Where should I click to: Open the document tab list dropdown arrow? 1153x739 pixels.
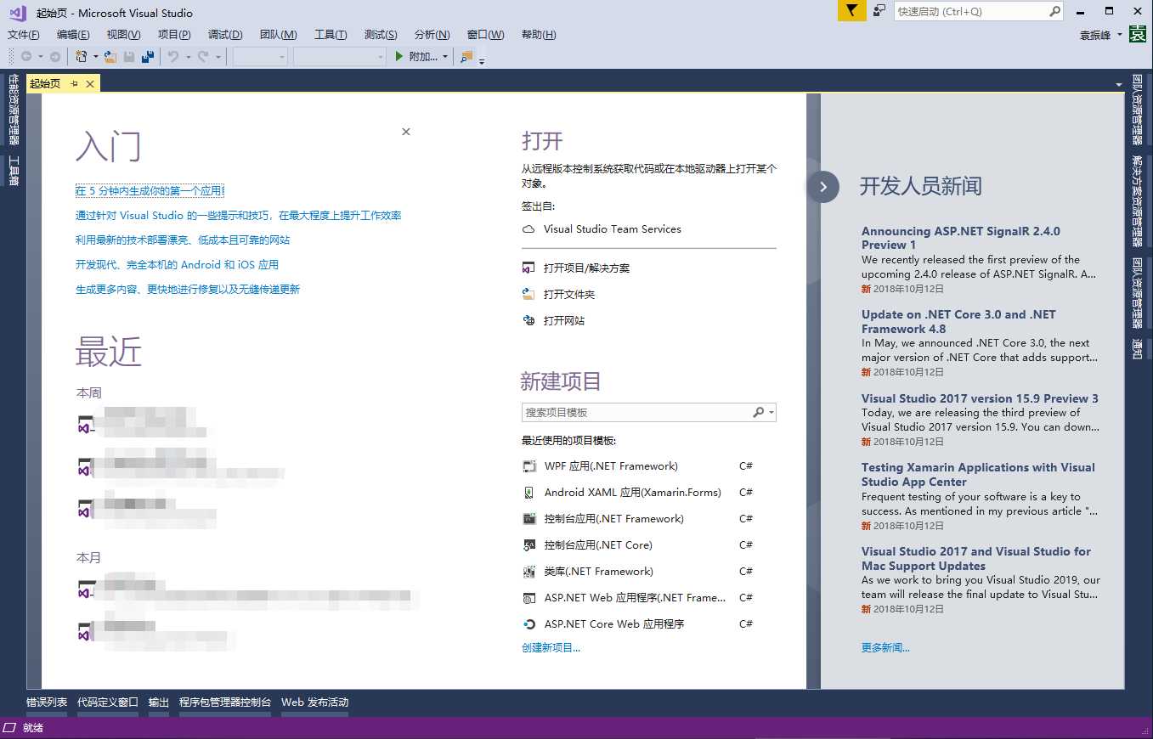[x=1119, y=84]
